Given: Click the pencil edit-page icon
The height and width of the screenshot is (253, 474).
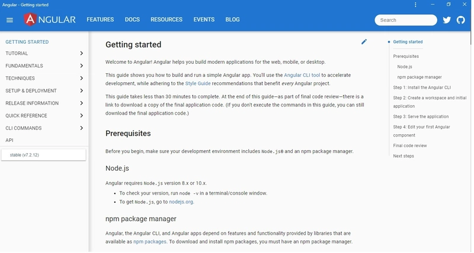Looking at the screenshot, I should pyautogui.click(x=364, y=41).
